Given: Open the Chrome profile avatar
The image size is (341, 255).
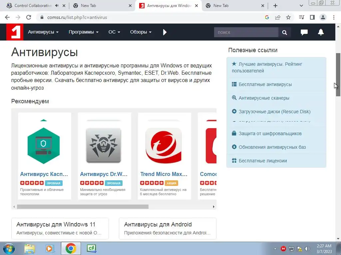Looking at the screenshot, I should click(x=323, y=17).
